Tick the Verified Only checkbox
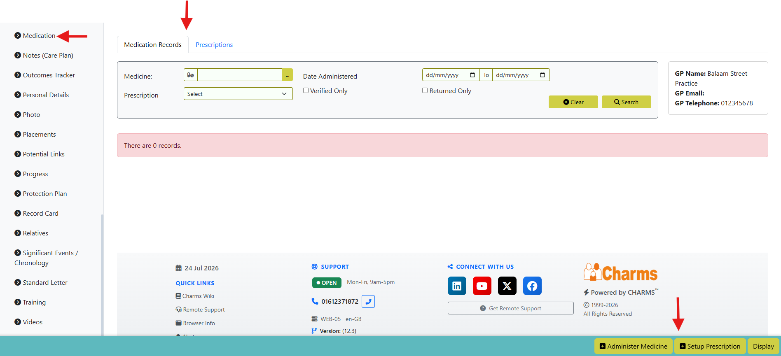The image size is (781, 356). [306, 91]
